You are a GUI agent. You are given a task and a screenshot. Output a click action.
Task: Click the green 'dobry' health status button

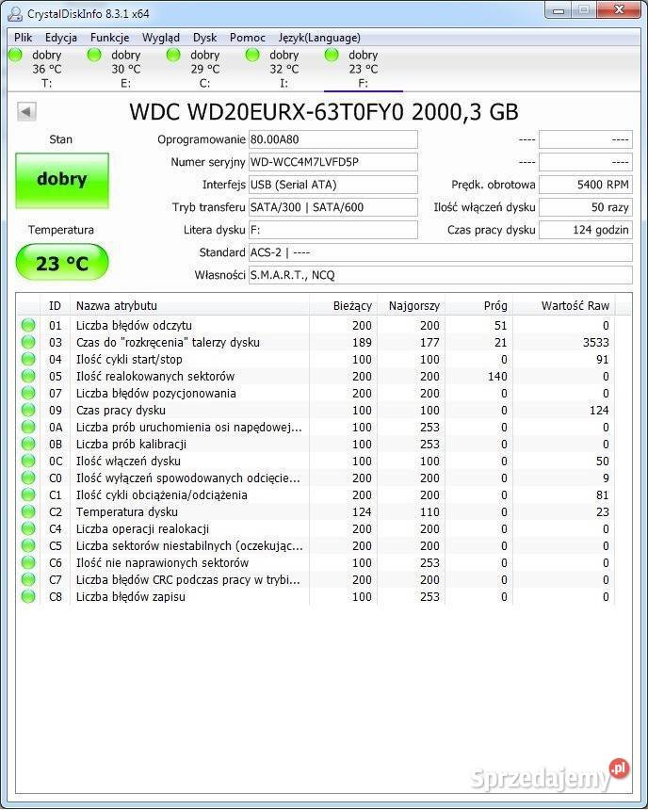[x=62, y=180]
